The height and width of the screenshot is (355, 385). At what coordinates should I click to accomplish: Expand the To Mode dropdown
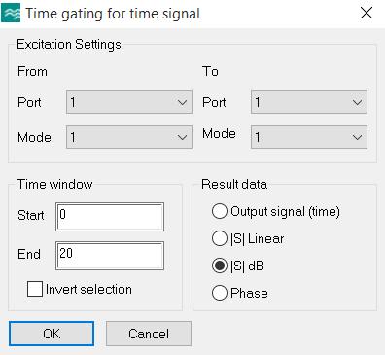pyautogui.click(x=309, y=137)
